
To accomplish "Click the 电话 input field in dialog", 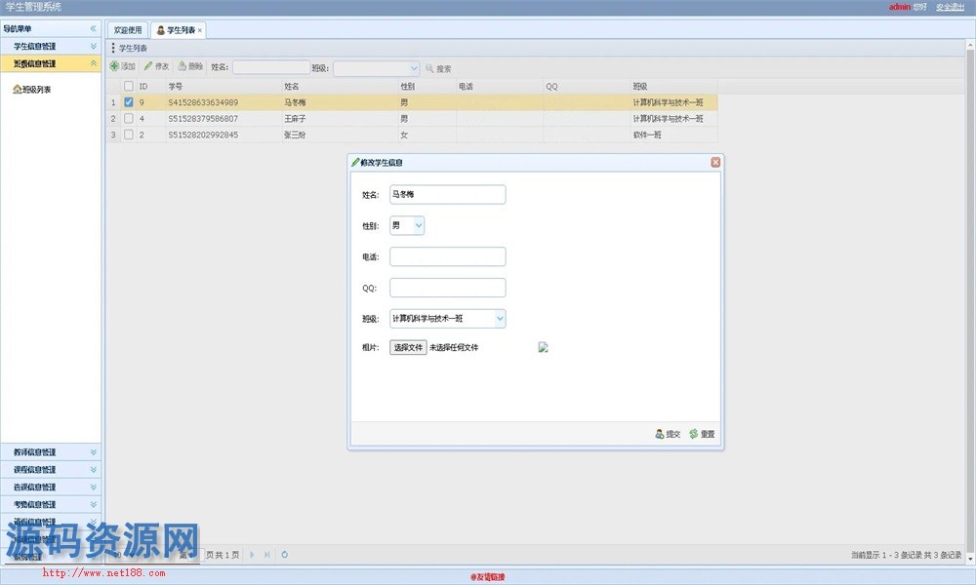I will pyautogui.click(x=447, y=256).
